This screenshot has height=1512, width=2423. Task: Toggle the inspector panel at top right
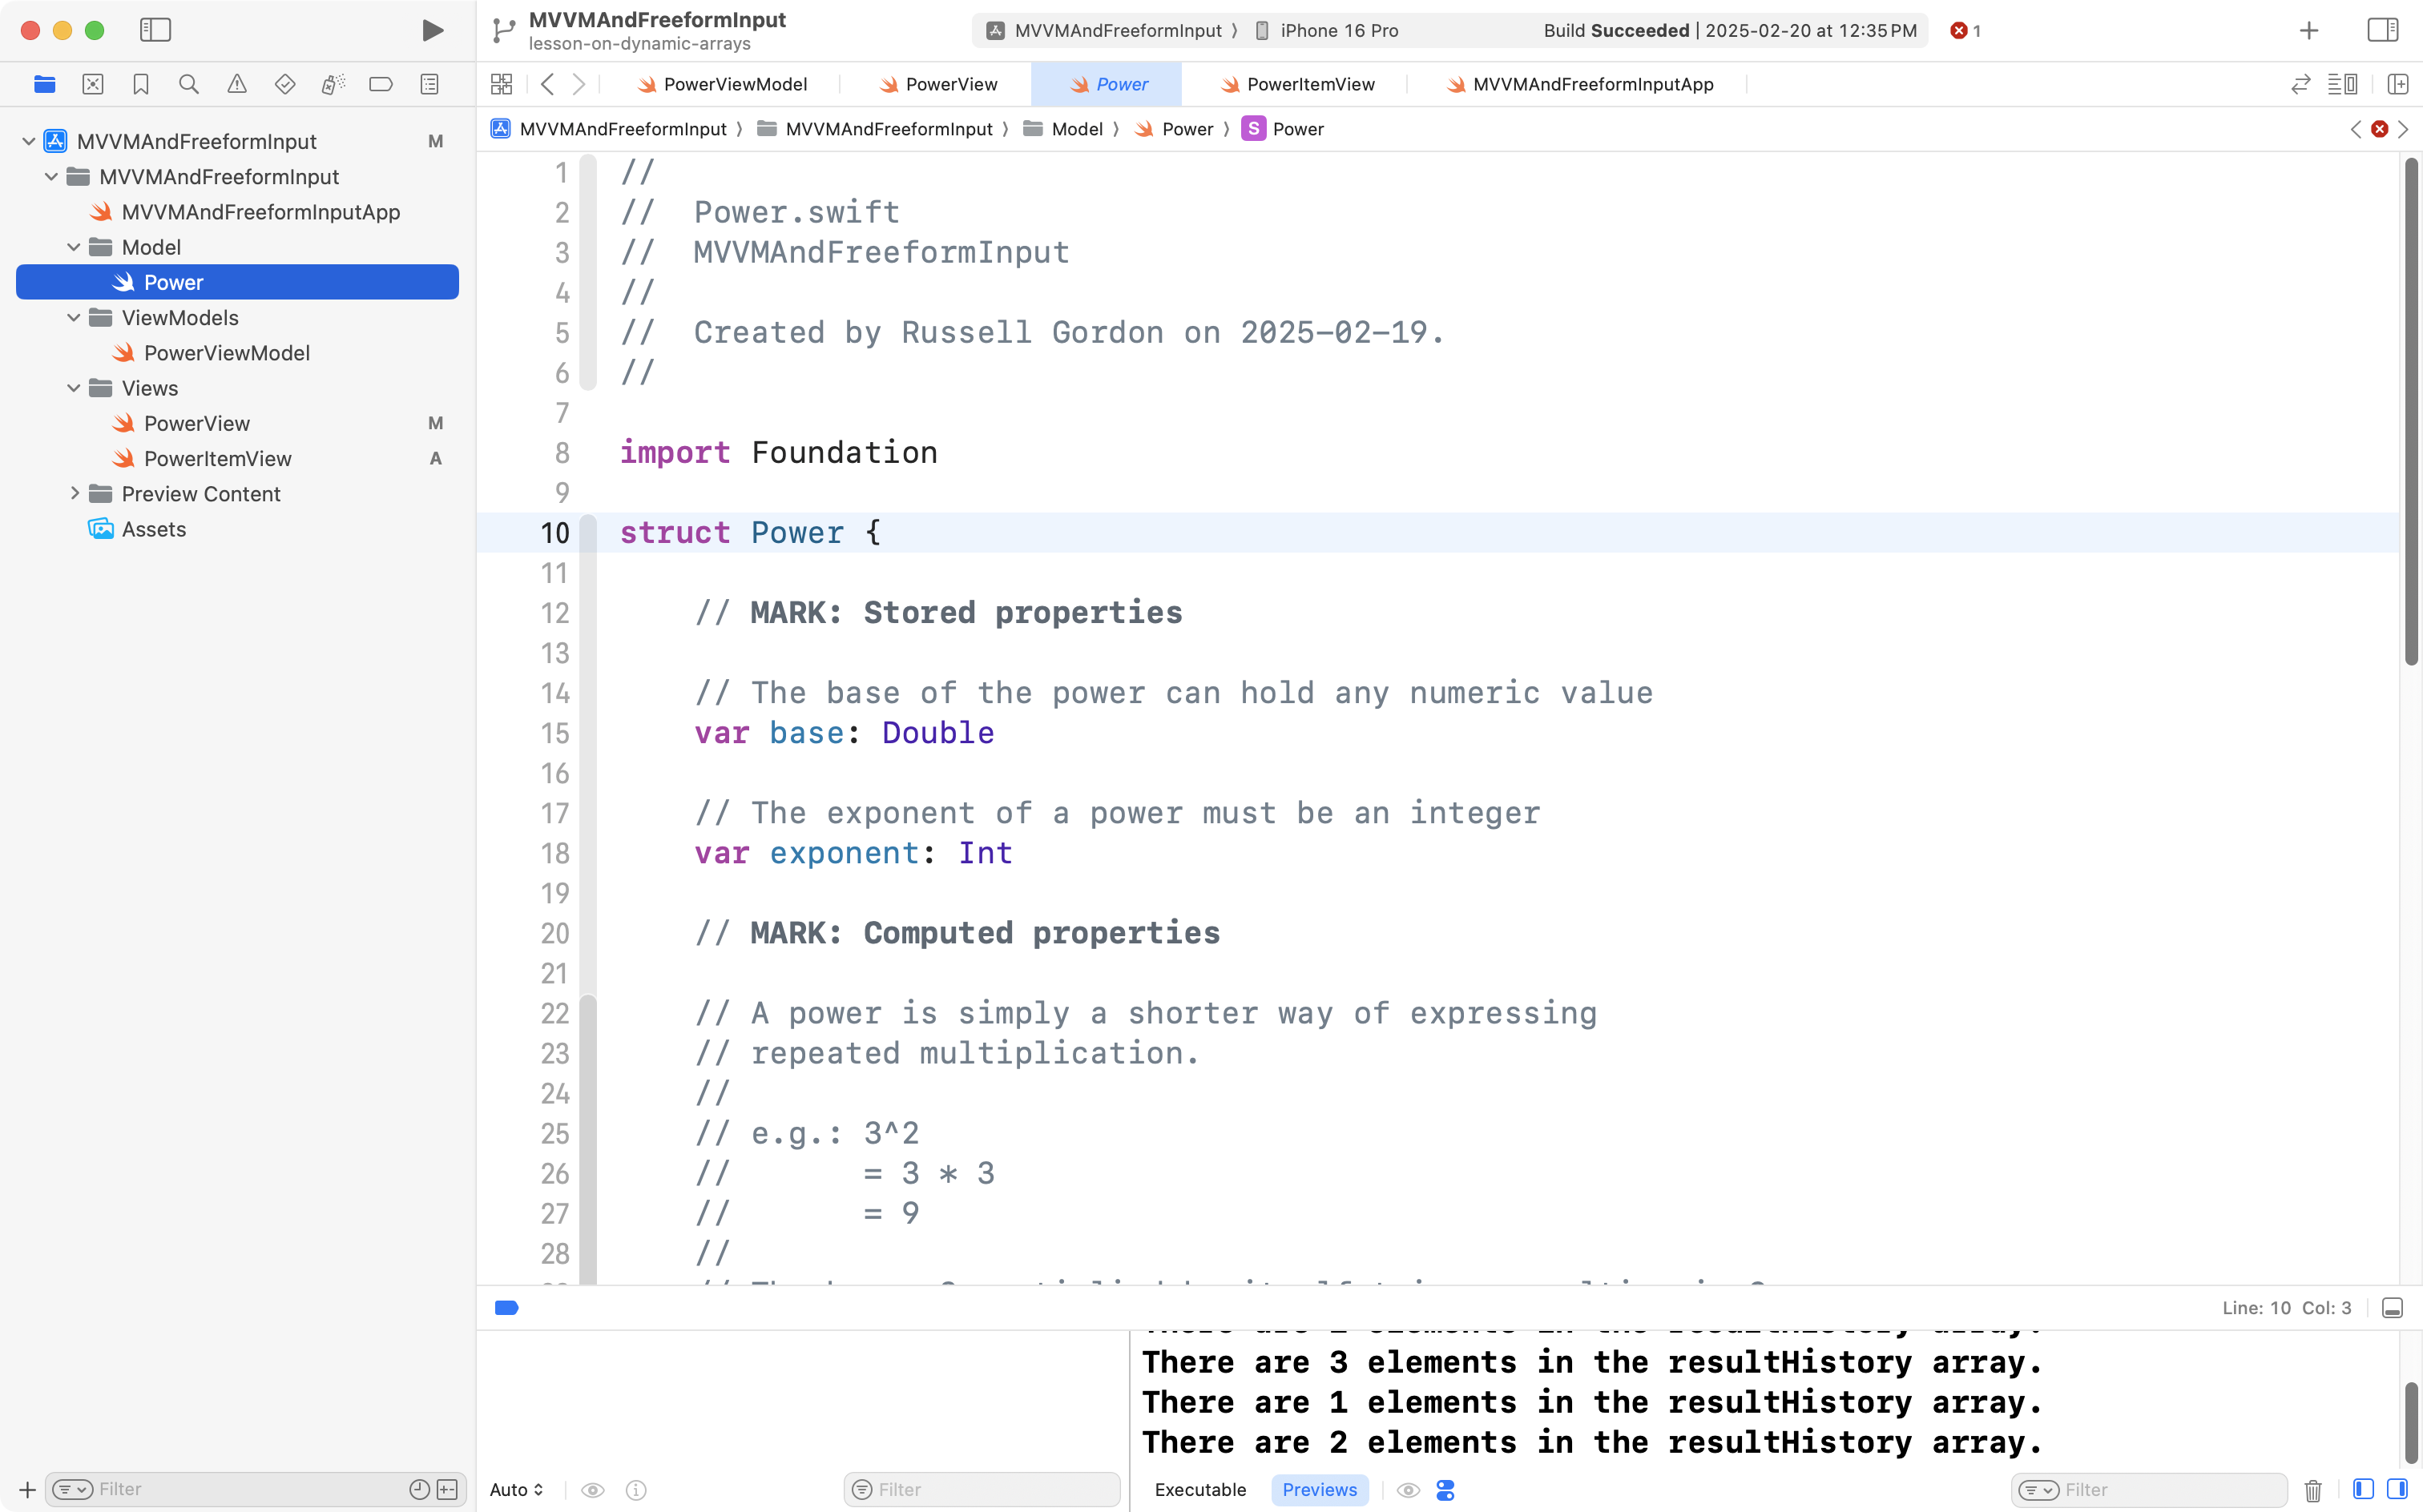2382,30
